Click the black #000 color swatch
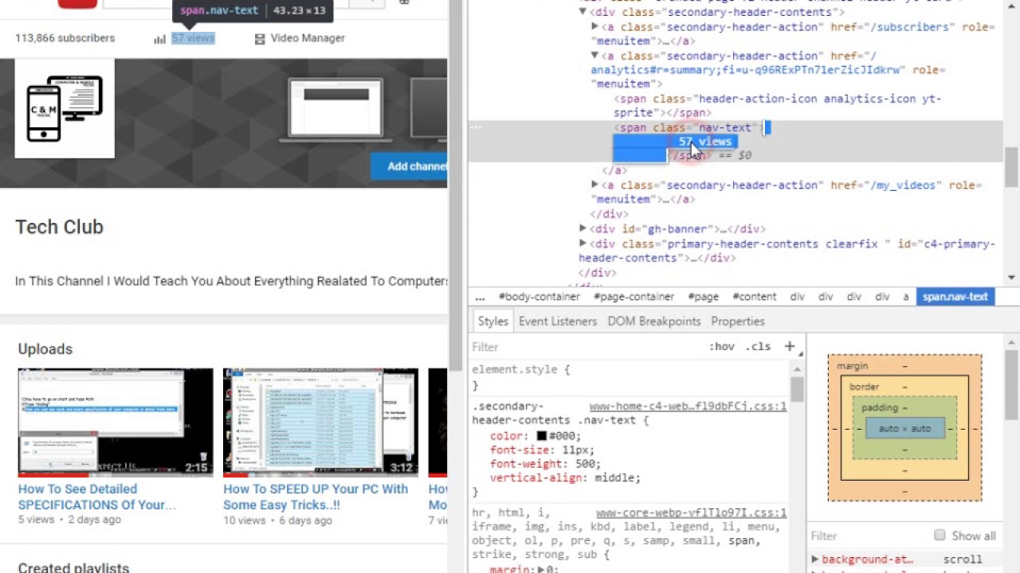The width and height of the screenshot is (1020, 573). (542, 436)
